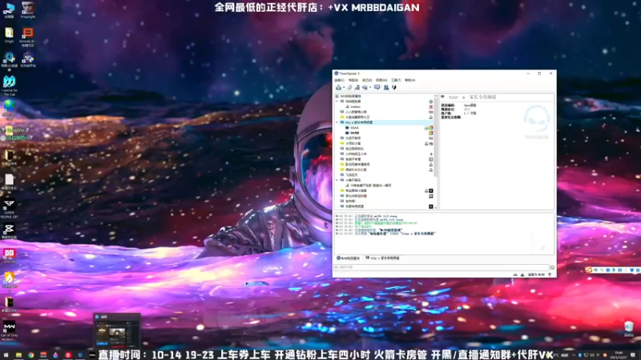641x360 pixels.
Task: Open Chrome from the taskbar
Action: pos(31,355)
